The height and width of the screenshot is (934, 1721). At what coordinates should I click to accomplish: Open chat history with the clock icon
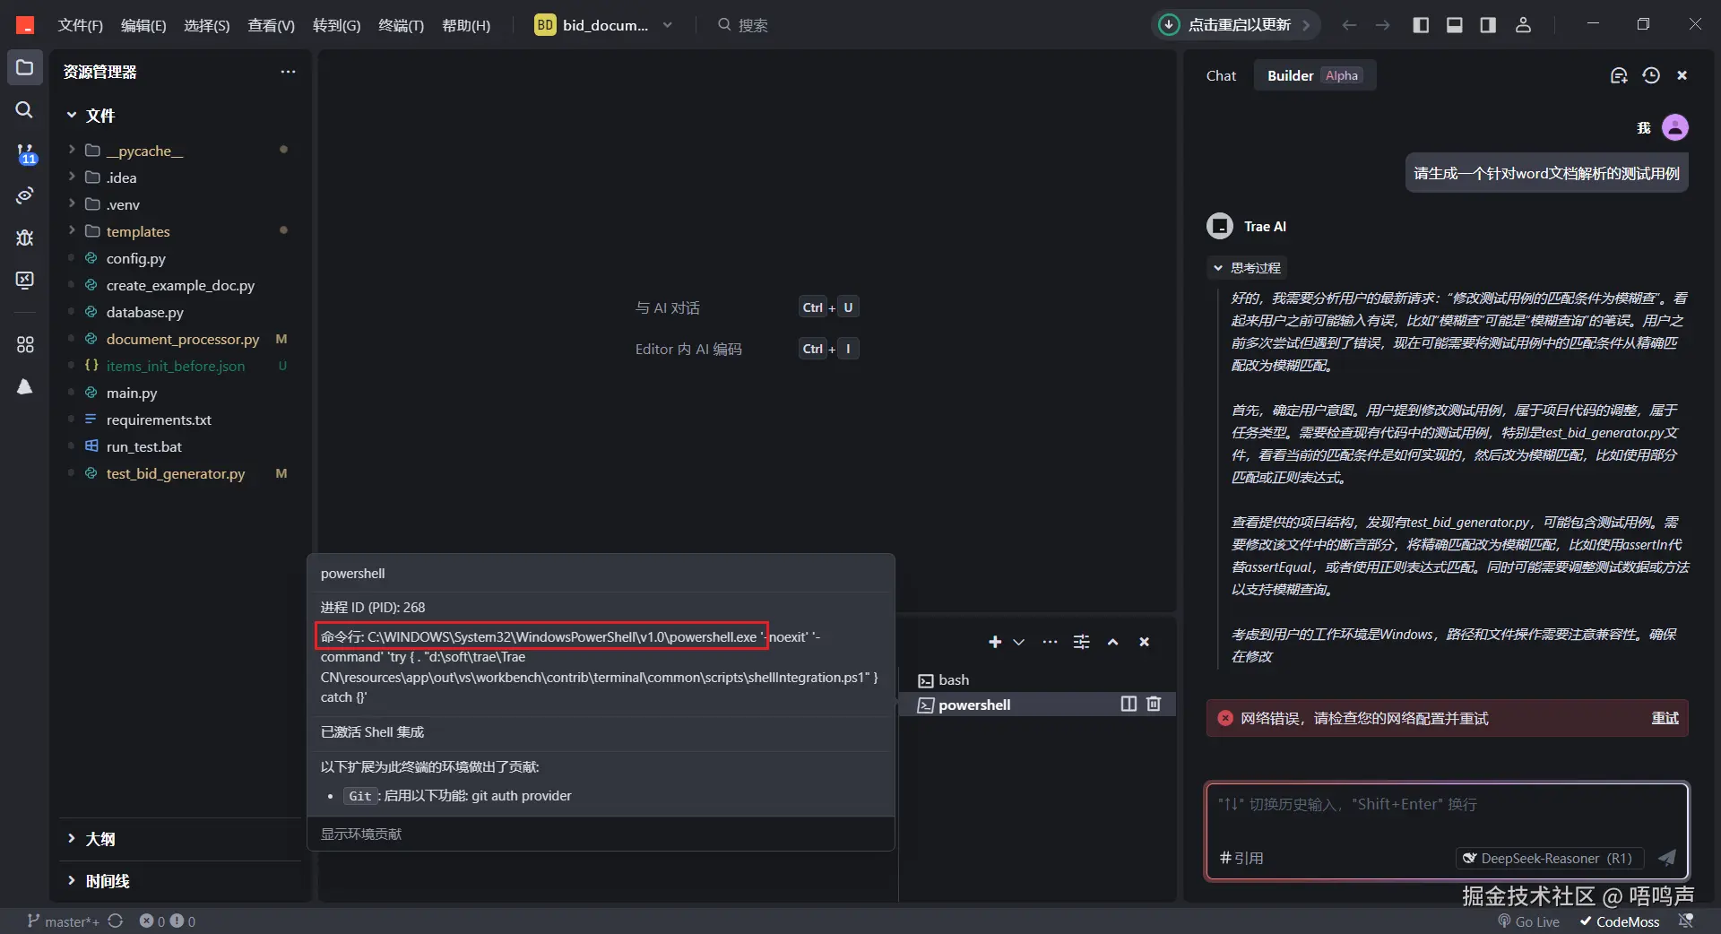(1650, 75)
